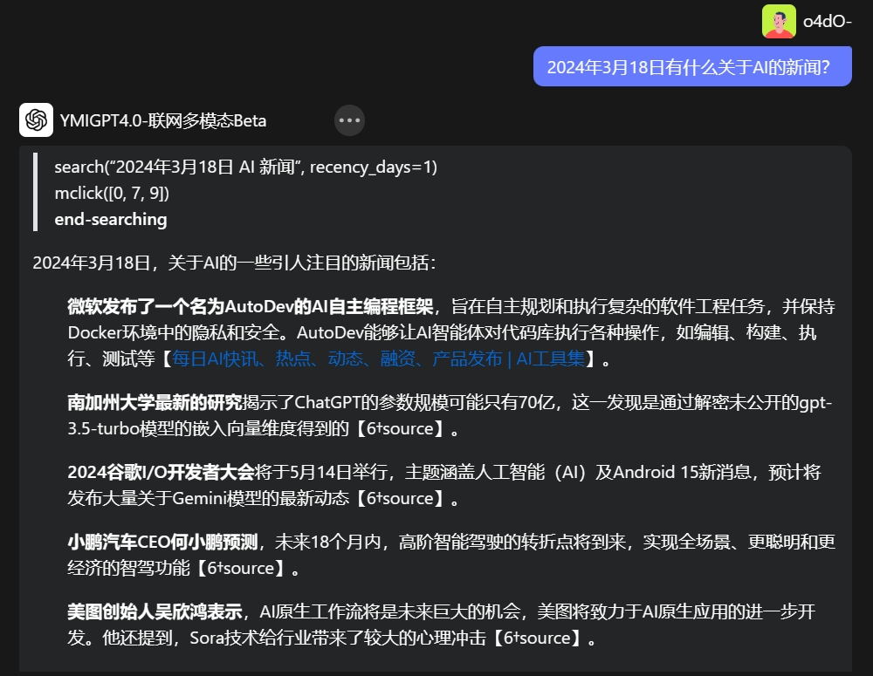
Task: Click the OpenAI swirl icon beside model name
Action: 35,119
